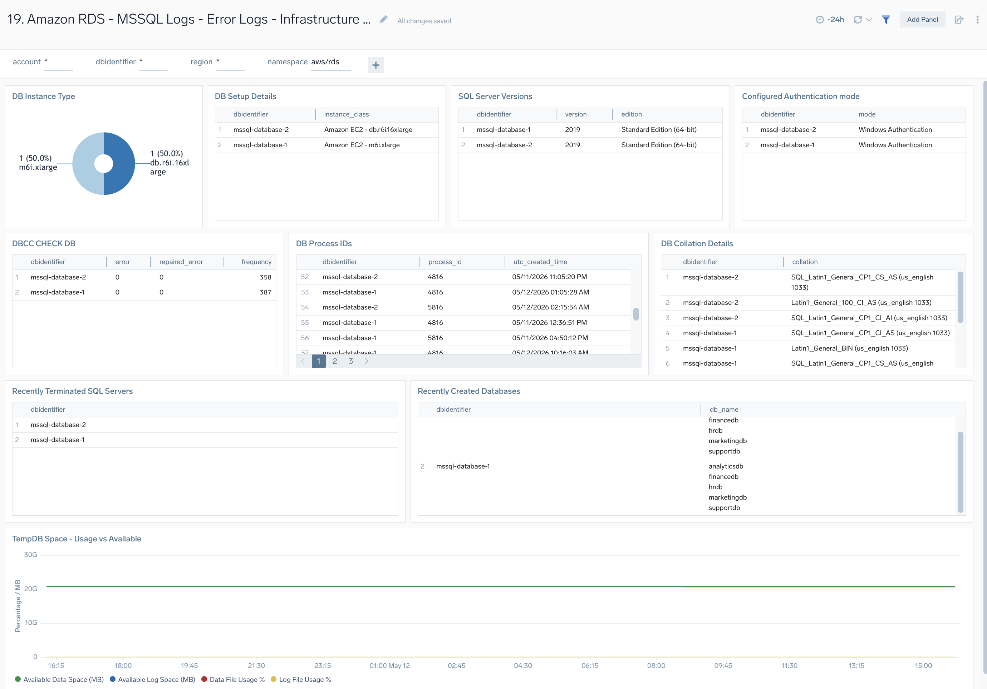Toggle the filter funnel icon
This screenshot has height=689, width=987.
pyautogui.click(x=886, y=19)
